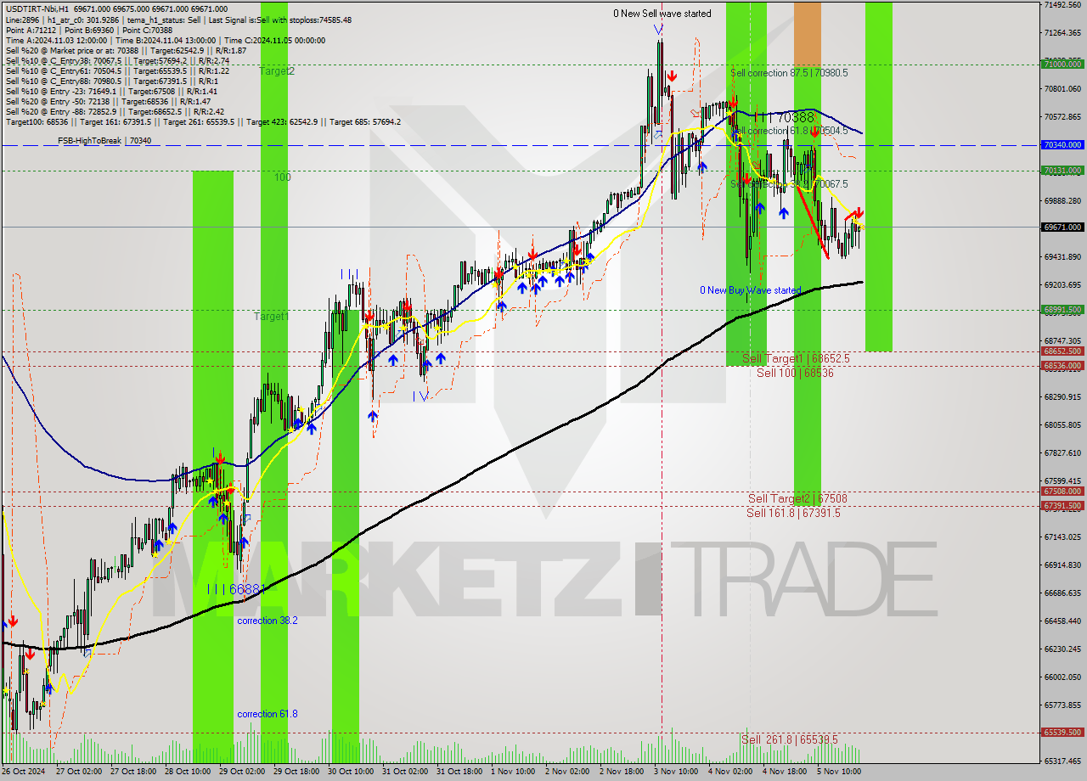
Task: Click the 'Sell 161.8 | 67391.5' label
Action: (793, 513)
